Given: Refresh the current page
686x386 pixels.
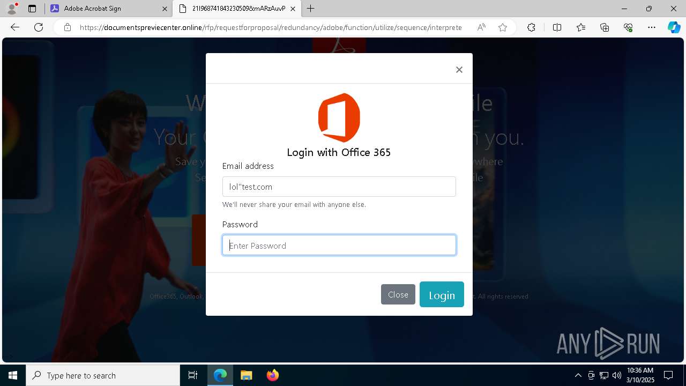Looking at the screenshot, I should tap(39, 27).
